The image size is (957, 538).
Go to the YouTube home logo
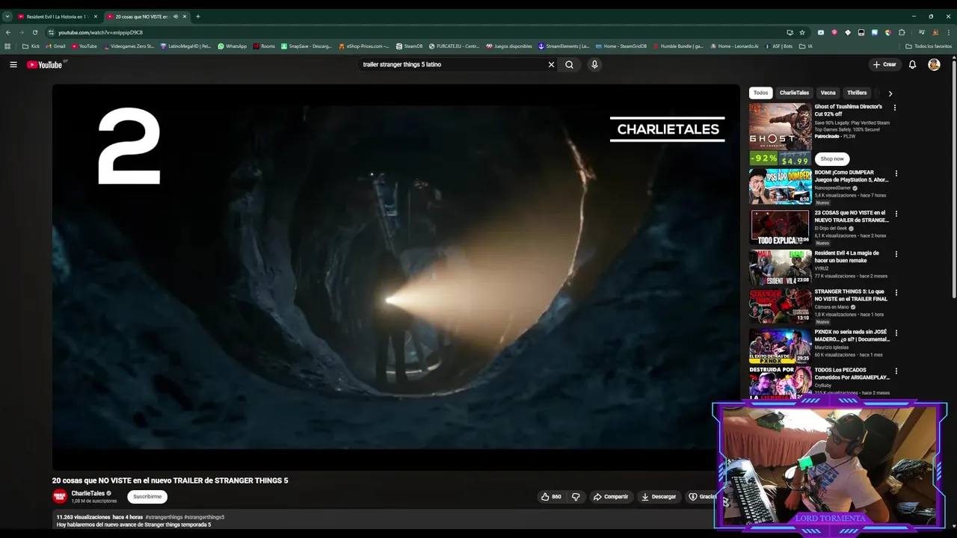point(45,65)
